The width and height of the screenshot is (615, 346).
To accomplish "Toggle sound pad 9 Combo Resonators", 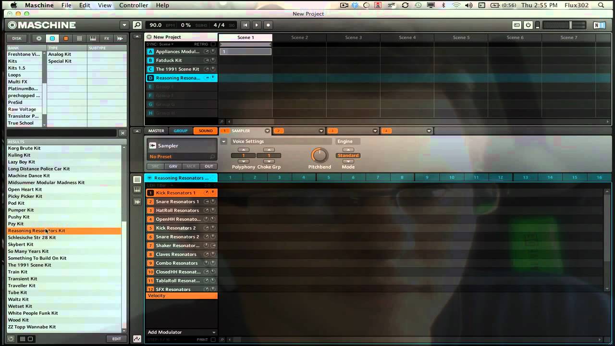I will click(150, 263).
